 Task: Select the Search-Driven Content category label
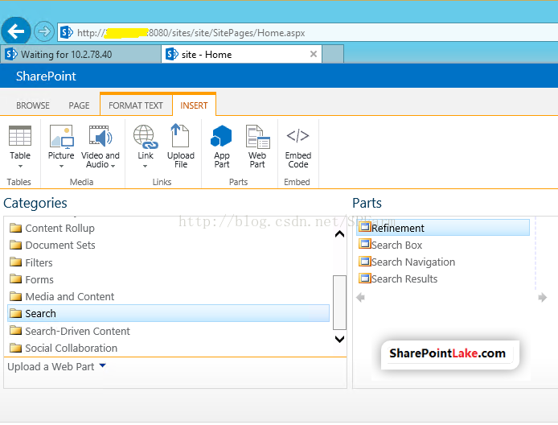point(77,331)
